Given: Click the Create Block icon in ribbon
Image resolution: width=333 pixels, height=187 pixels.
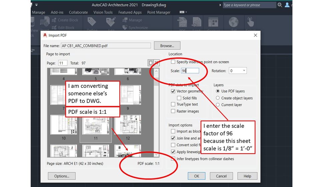Looking at the screenshot, I should pos(54,20).
